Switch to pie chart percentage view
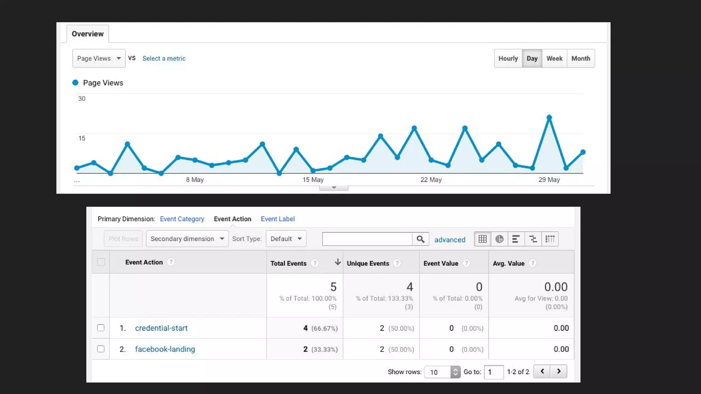This screenshot has height=394, width=701. tap(499, 239)
